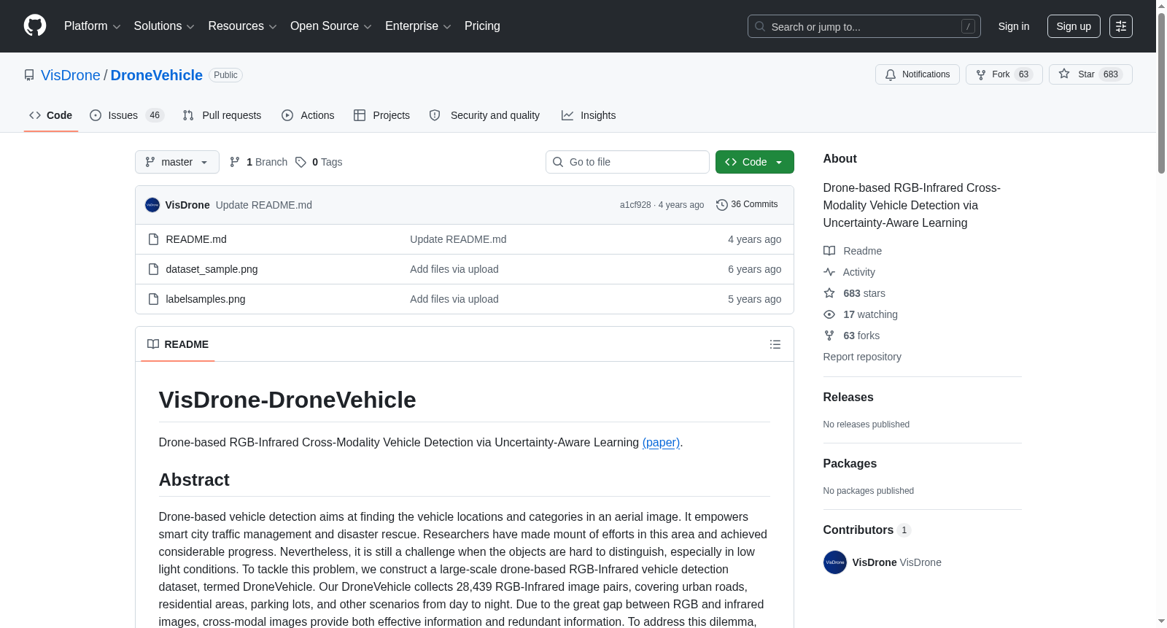
Task: Expand the Platform menu
Action: pos(93,26)
